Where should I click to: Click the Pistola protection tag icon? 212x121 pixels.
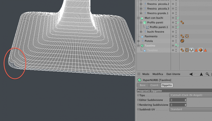182,41
